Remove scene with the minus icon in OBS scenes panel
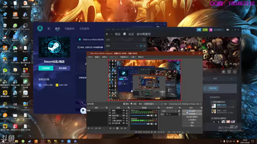This screenshot has width=257, height=144. click(x=92, y=128)
